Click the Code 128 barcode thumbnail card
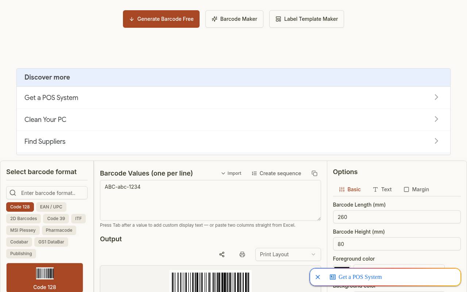467x292 pixels. point(45,277)
